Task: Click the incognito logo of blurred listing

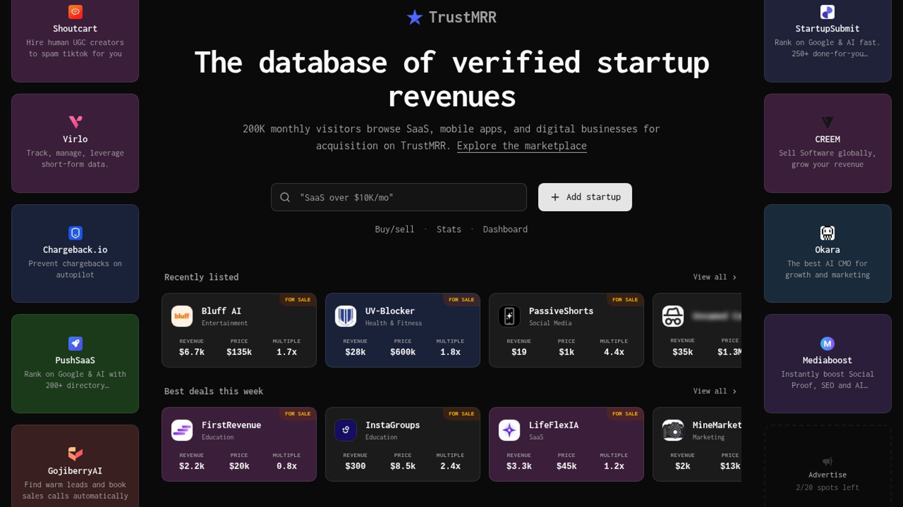Action: [x=673, y=316]
